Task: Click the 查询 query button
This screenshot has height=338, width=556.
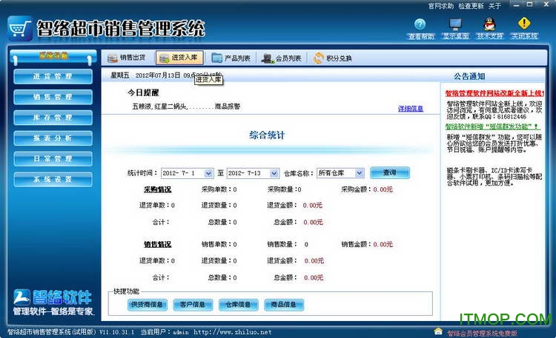Action: 390,173
